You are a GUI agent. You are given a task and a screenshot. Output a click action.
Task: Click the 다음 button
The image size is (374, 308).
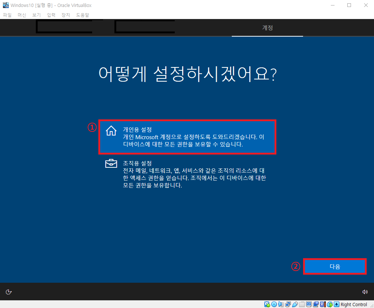click(x=335, y=266)
